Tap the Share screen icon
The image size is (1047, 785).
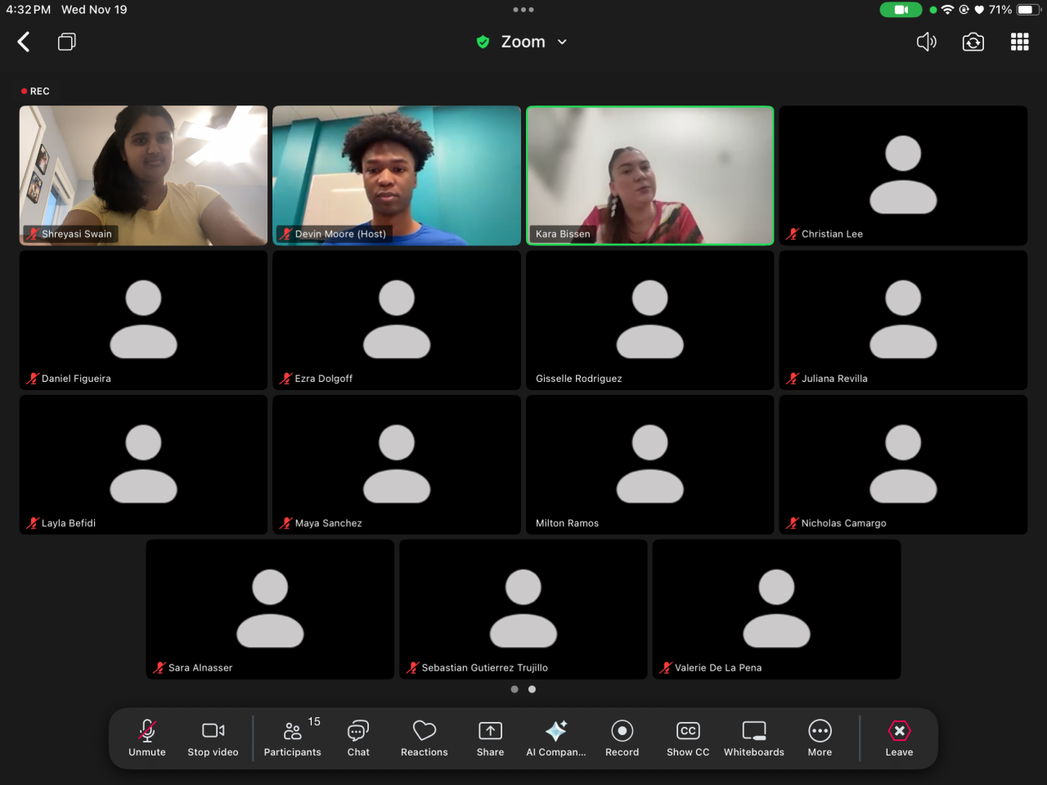(490, 738)
